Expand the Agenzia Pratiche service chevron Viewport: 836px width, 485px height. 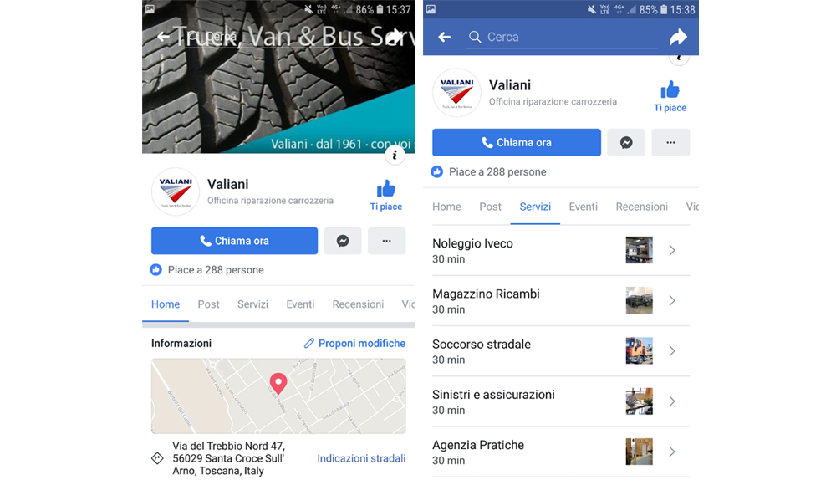[672, 452]
